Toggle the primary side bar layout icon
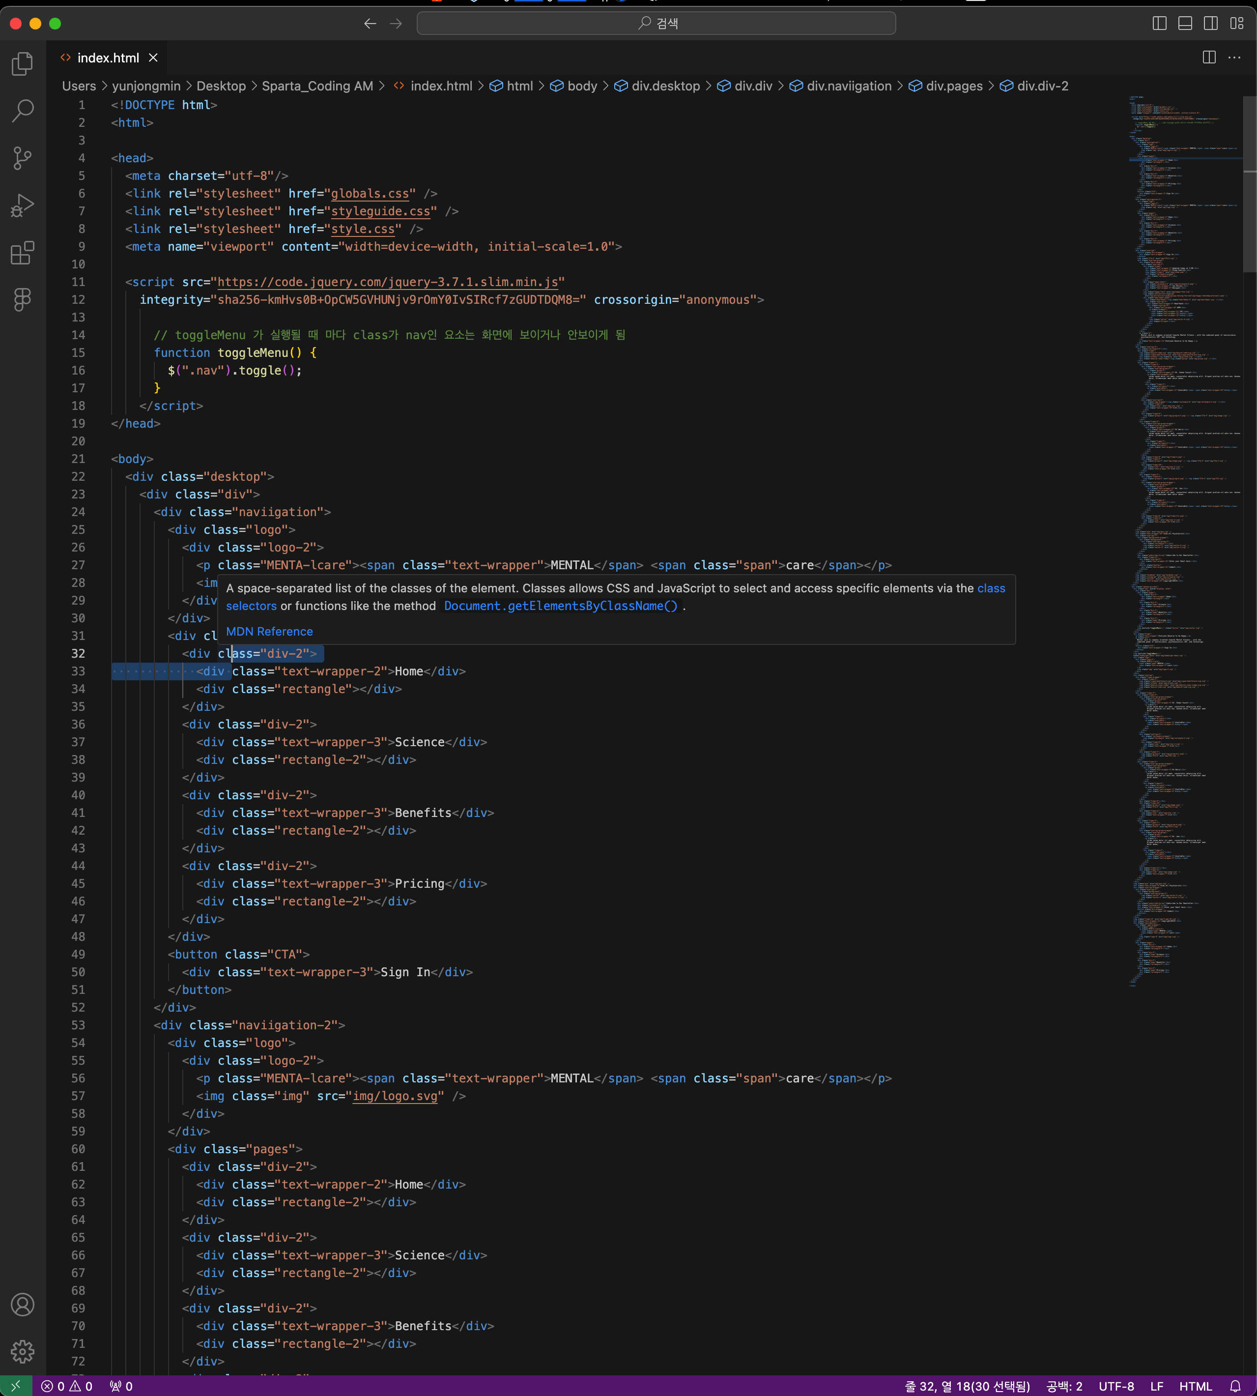The width and height of the screenshot is (1257, 1396). [1160, 24]
